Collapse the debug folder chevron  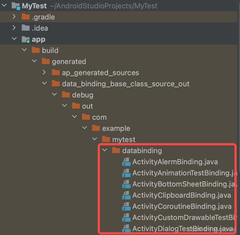[54, 94]
